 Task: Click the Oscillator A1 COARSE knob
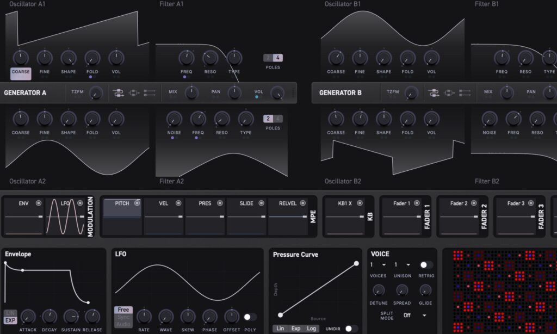pyautogui.click(x=21, y=58)
